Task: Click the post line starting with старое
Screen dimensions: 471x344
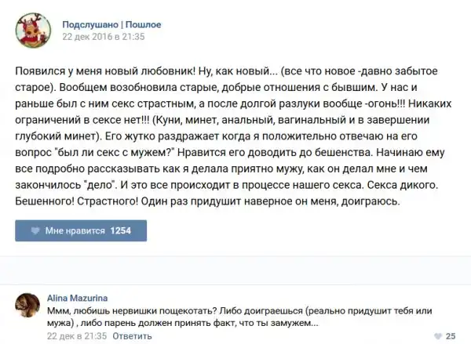Action: pyautogui.click(x=220, y=88)
